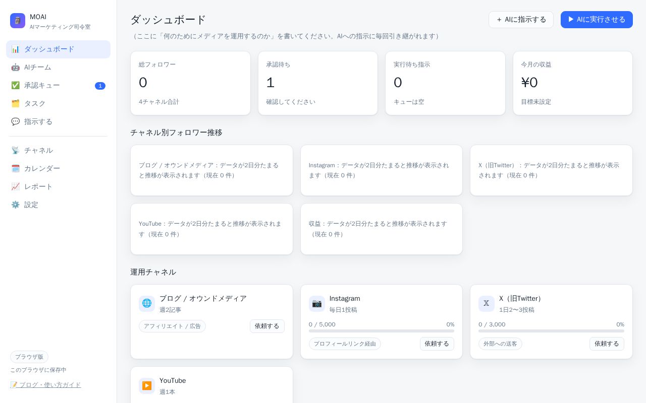Click 依頼する on the ブログ / オウンドメディア card
This screenshot has height=403, width=646.
click(267, 326)
